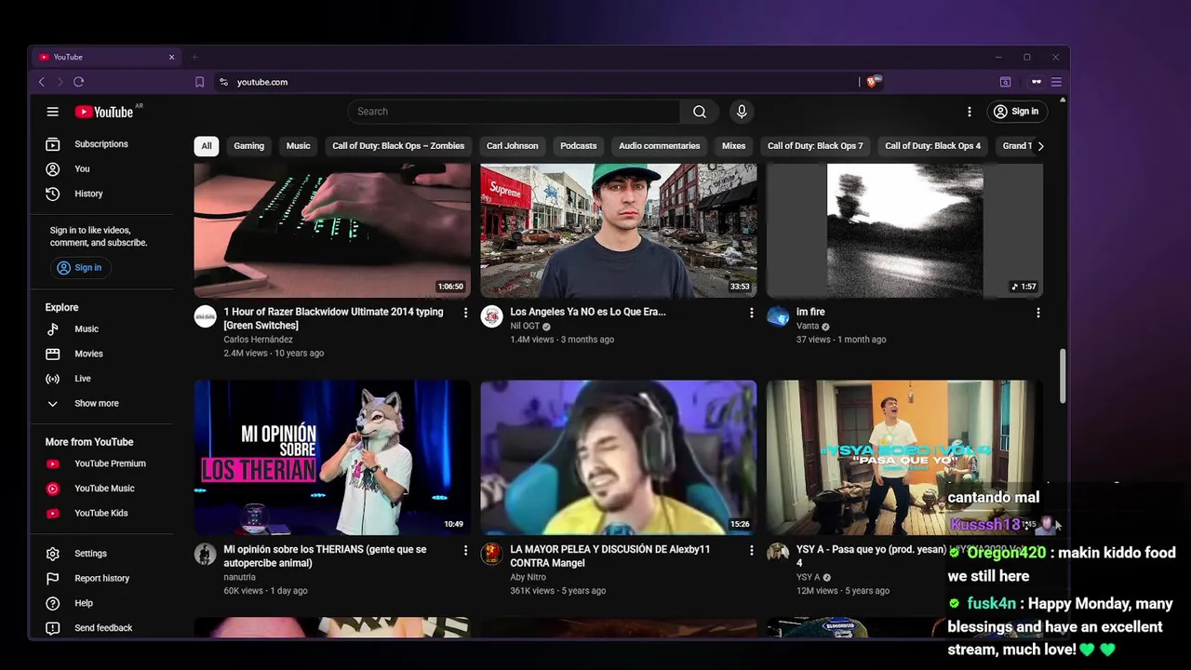This screenshot has height=670, width=1191.
Task: Go back with browser back arrow
Action: (x=42, y=82)
